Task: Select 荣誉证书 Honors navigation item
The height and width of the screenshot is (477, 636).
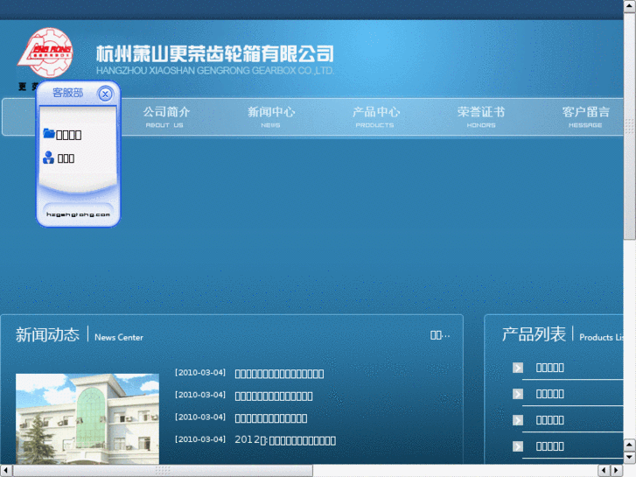Action: (481, 116)
